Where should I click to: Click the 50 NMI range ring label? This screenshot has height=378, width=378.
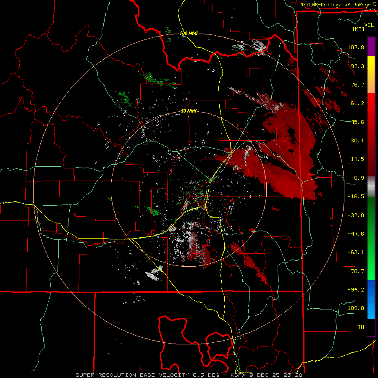(189, 111)
